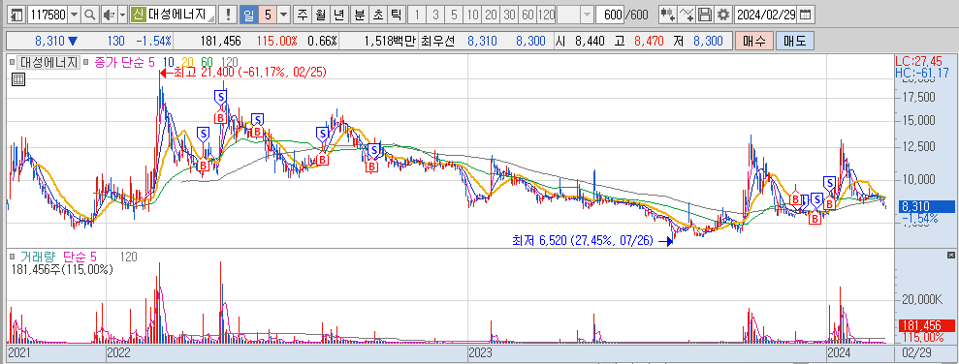Click the 181,456주(115,00%) volume text

point(62,269)
